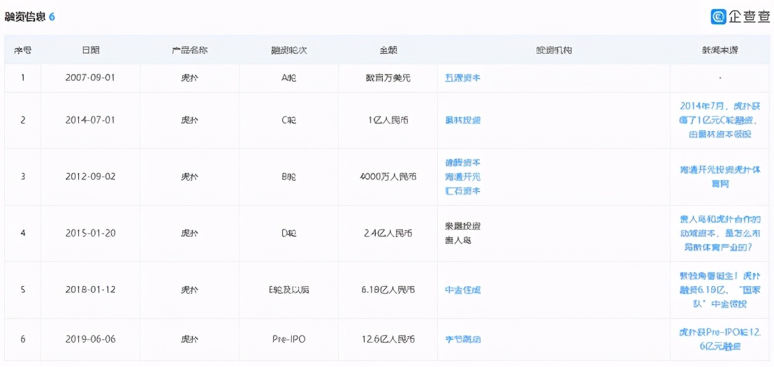The width and height of the screenshot is (774, 367).
Task: Open the news source link for the C round
Action: pos(720,120)
